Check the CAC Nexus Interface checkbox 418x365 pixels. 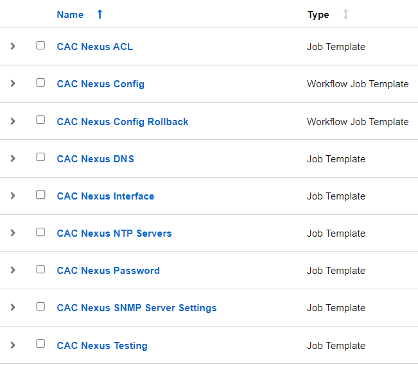point(40,195)
